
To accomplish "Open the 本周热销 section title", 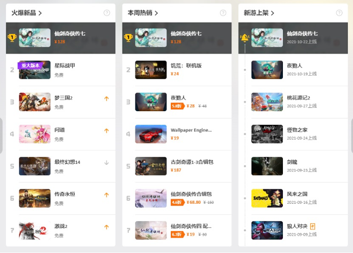I will click(x=140, y=13).
